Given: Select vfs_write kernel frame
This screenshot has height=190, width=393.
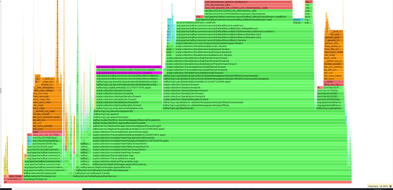Looking at the screenshot, I should pyautogui.click(x=333, y=55).
